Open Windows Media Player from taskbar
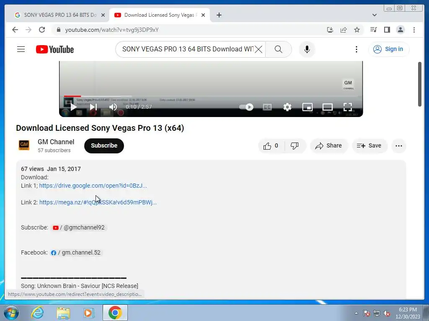 (89, 313)
